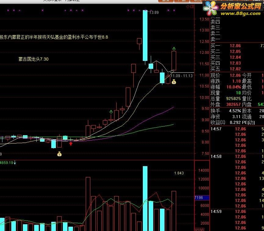Click the money bag icon below 11.09 - 11.13
The image size is (264, 231).
174,82
